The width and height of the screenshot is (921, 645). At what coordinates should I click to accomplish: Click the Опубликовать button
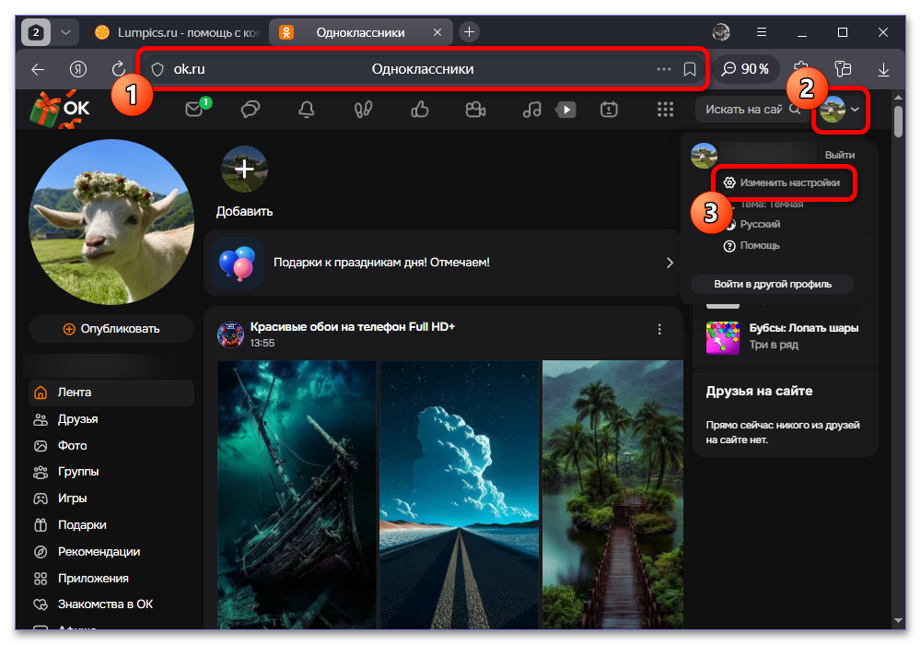(111, 329)
